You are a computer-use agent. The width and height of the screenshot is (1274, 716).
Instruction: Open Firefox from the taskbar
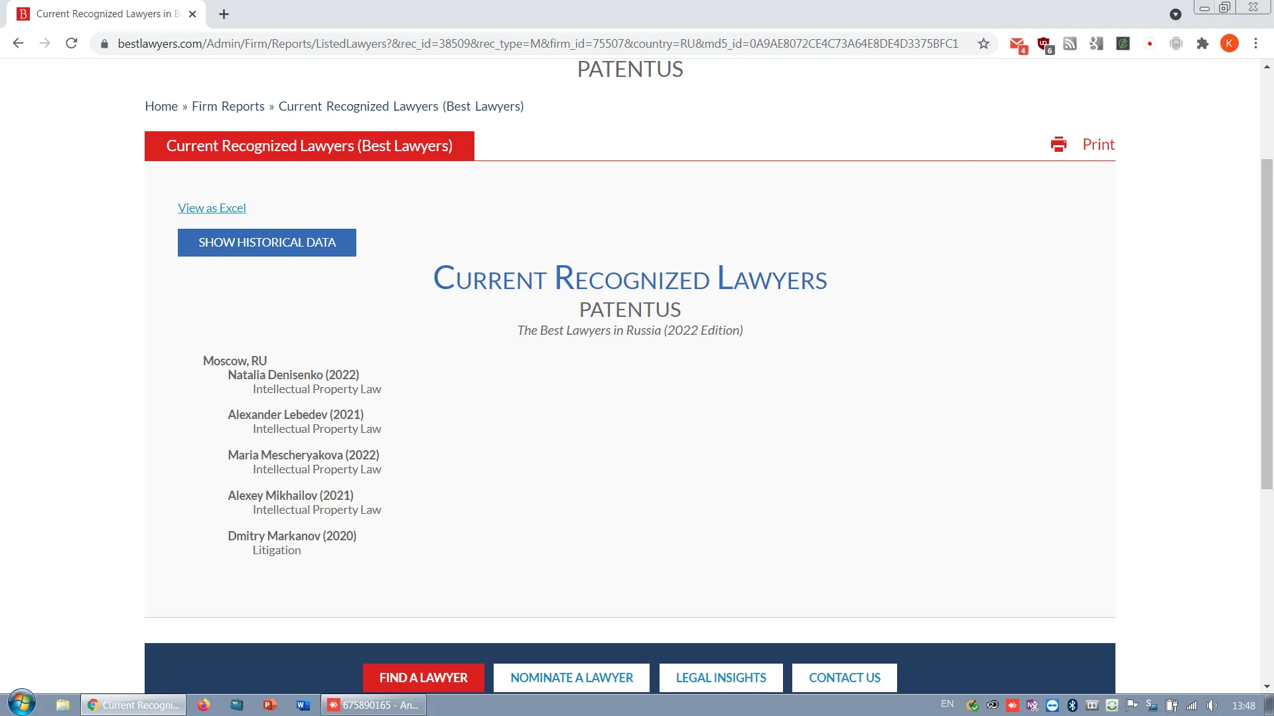point(203,705)
